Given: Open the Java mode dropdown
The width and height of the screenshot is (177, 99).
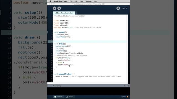Looking at the screenshot, I should point(125,8).
